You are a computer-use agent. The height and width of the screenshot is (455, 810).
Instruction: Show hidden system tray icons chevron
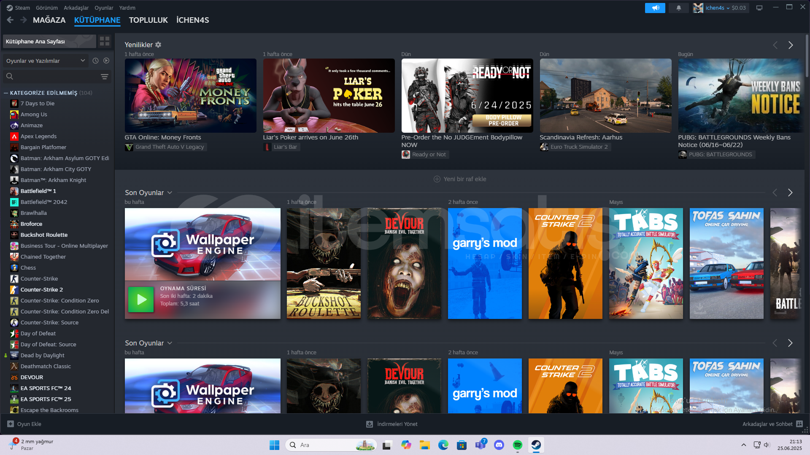(x=744, y=445)
